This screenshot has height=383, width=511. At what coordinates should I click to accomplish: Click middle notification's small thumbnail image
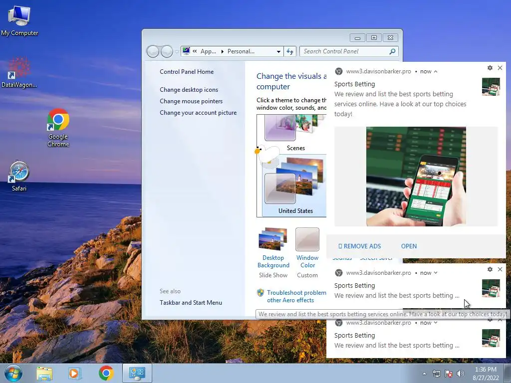[x=491, y=288]
